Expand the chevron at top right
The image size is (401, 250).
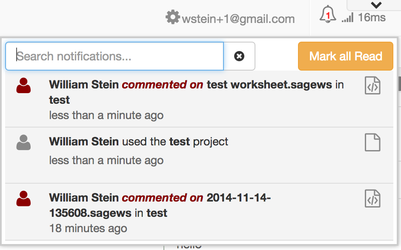pyautogui.click(x=376, y=5)
